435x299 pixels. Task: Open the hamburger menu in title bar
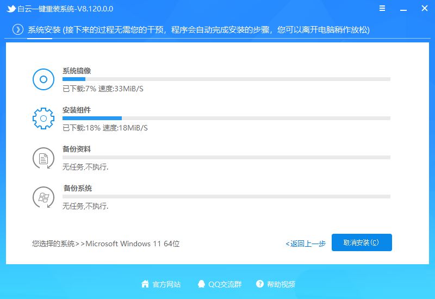click(x=384, y=9)
